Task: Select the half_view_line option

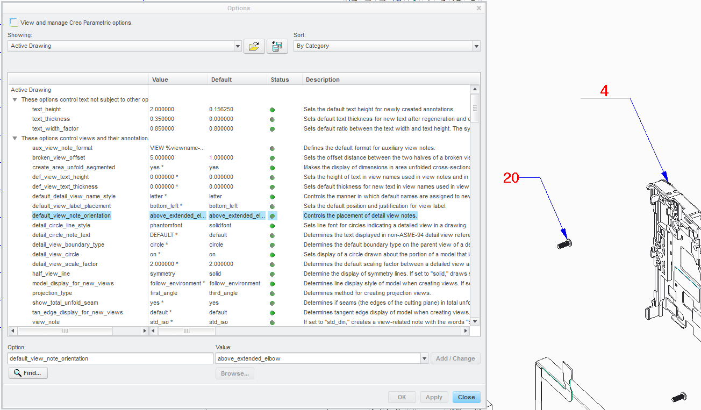Action: [51, 274]
